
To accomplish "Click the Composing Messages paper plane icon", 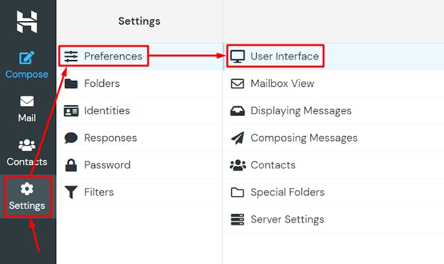I will point(237,138).
